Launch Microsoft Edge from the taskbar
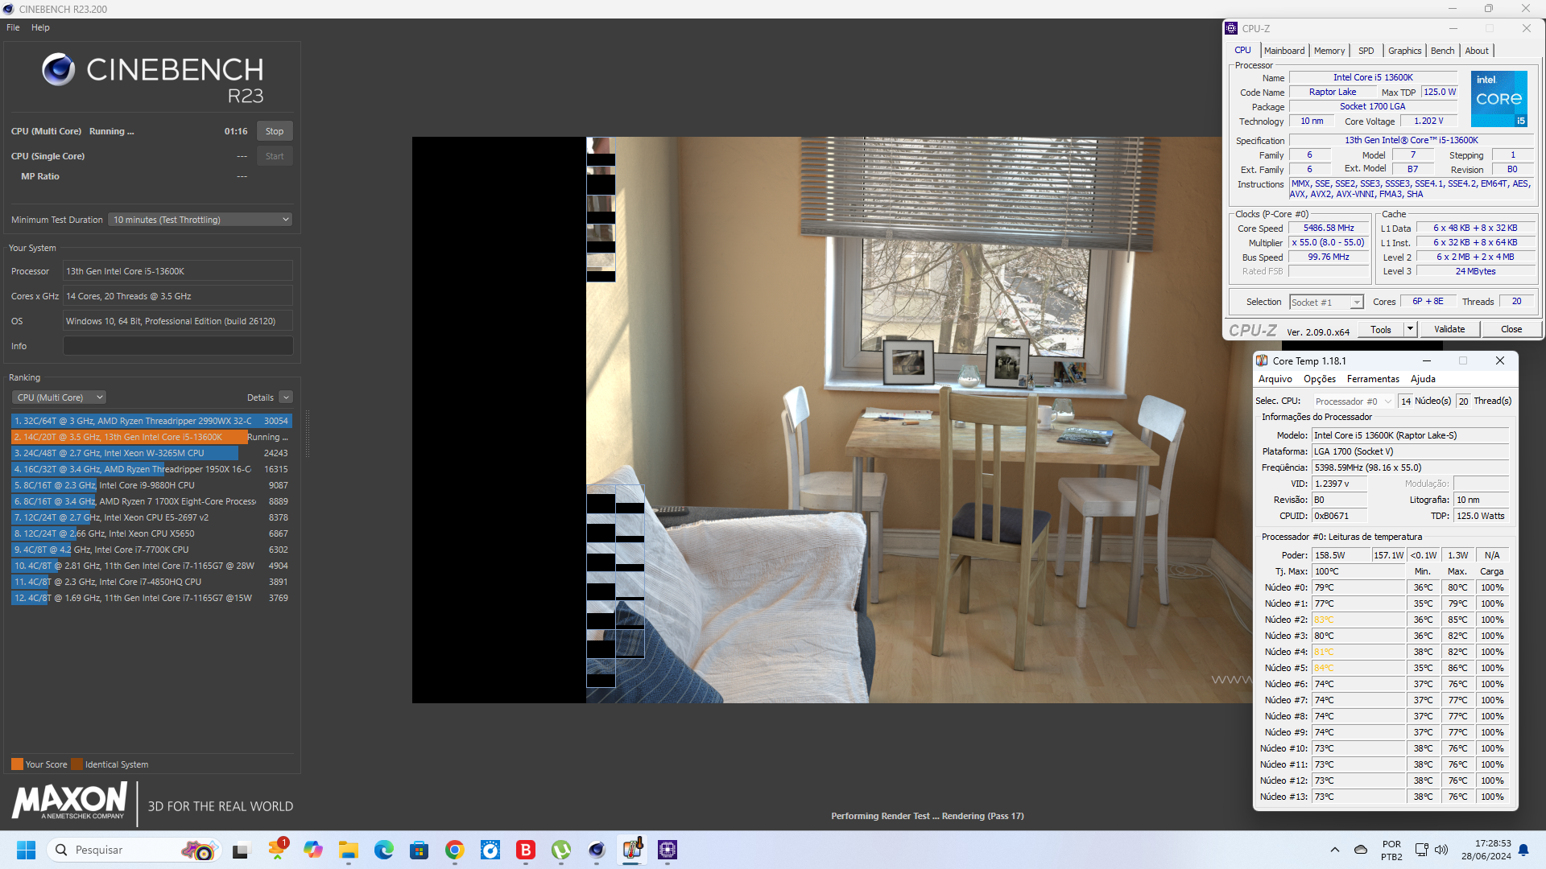 [x=384, y=850]
